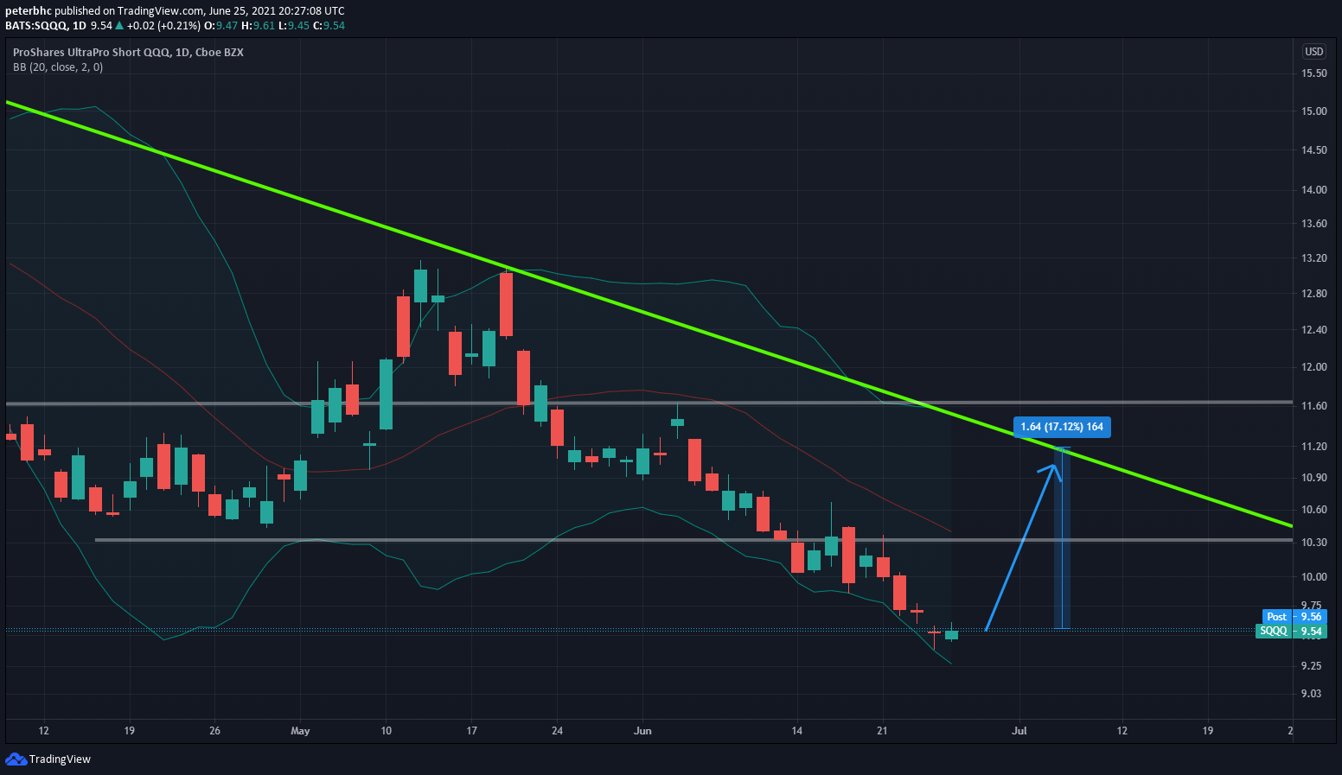
Task: Click the 14.00 price axis label
Action: coord(1313,190)
